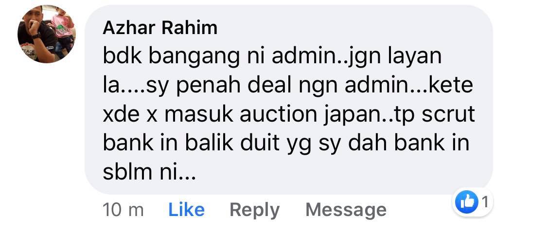Viewport: 547px width, 235px height.
Task: Click the last line 'sblm ni...'
Action: pyautogui.click(x=149, y=172)
